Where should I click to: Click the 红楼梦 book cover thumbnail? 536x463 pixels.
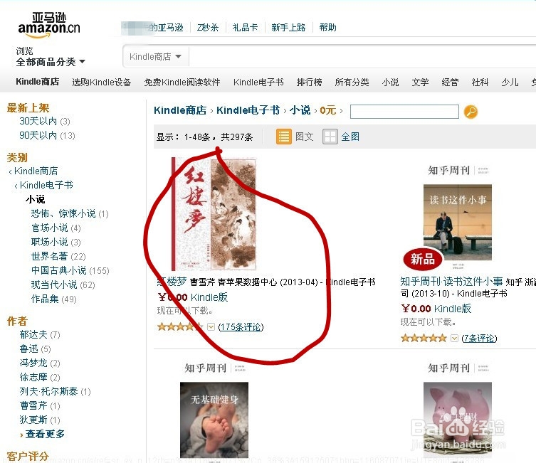pyautogui.click(x=214, y=214)
